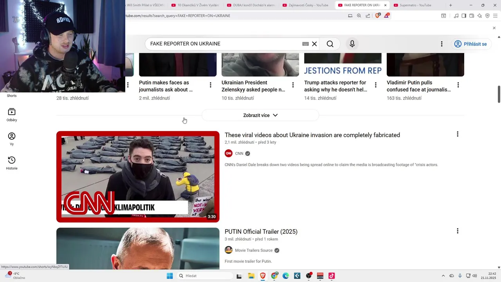Image resolution: width=501 pixels, height=282 pixels.
Task: Open File Explorer from taskbar
Action: 251,276
